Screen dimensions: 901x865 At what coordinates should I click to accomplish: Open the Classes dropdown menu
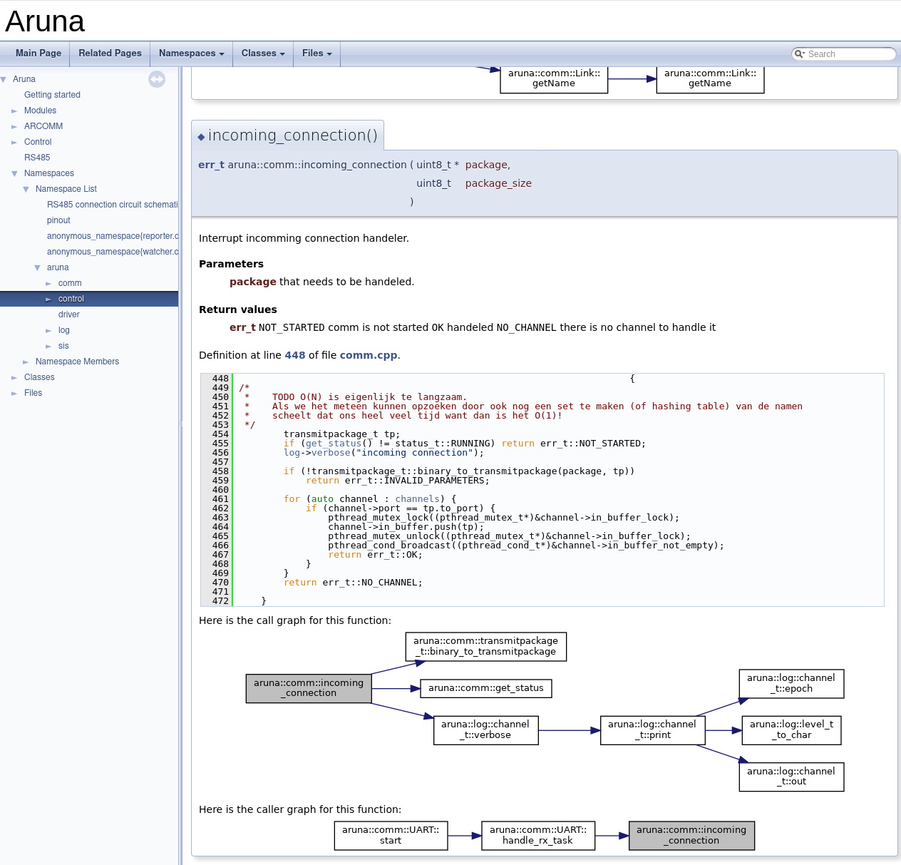point(262,53)
